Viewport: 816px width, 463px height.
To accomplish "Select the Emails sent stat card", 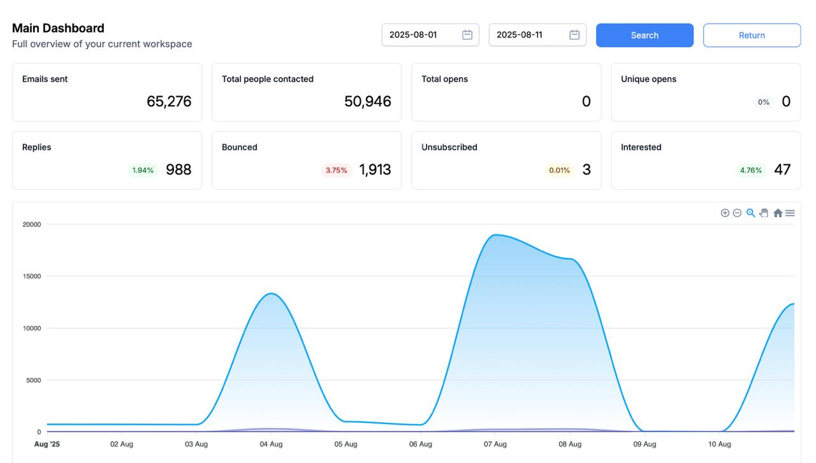I will tap(106, 92).
